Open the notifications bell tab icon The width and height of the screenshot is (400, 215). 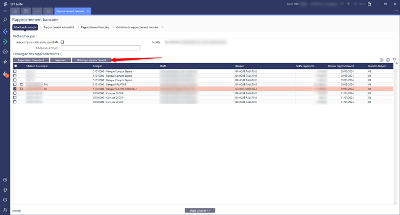tap(48, 11)
